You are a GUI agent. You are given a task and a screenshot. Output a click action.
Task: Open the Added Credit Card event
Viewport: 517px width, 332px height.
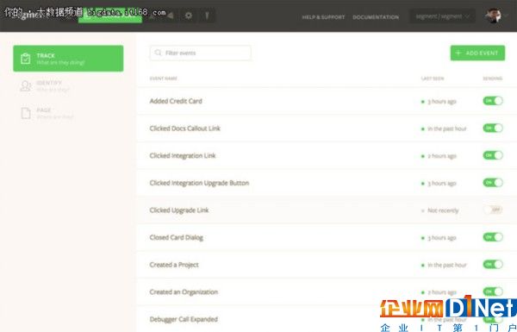176,101
